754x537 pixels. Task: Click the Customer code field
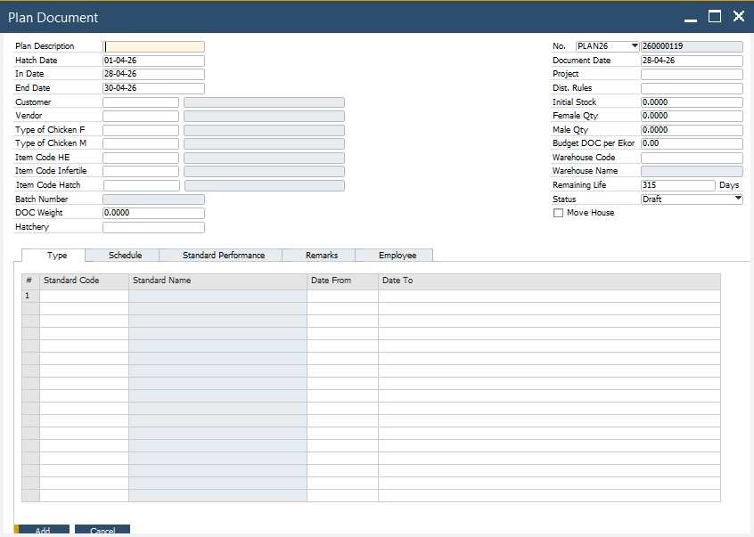pos(140,102)
